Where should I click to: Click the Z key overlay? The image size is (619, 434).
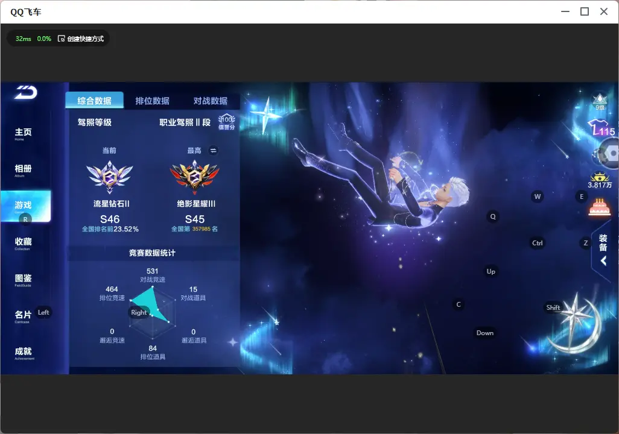tap(585, 243)
